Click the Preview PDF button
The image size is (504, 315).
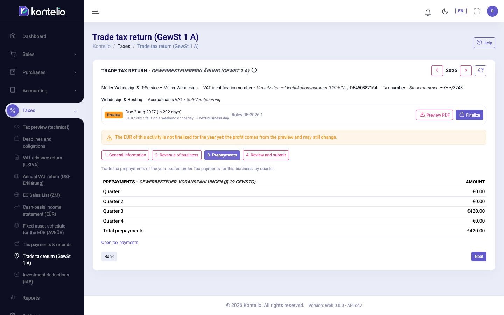pyautogui.click(x=434, y=115)
